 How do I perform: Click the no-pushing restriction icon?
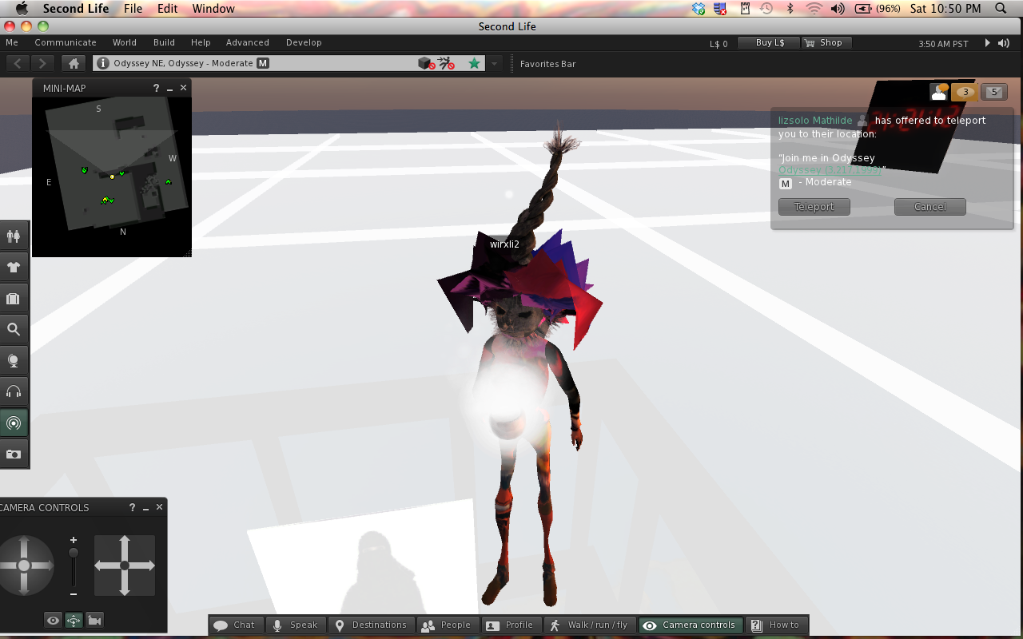(x=446, y=63)
